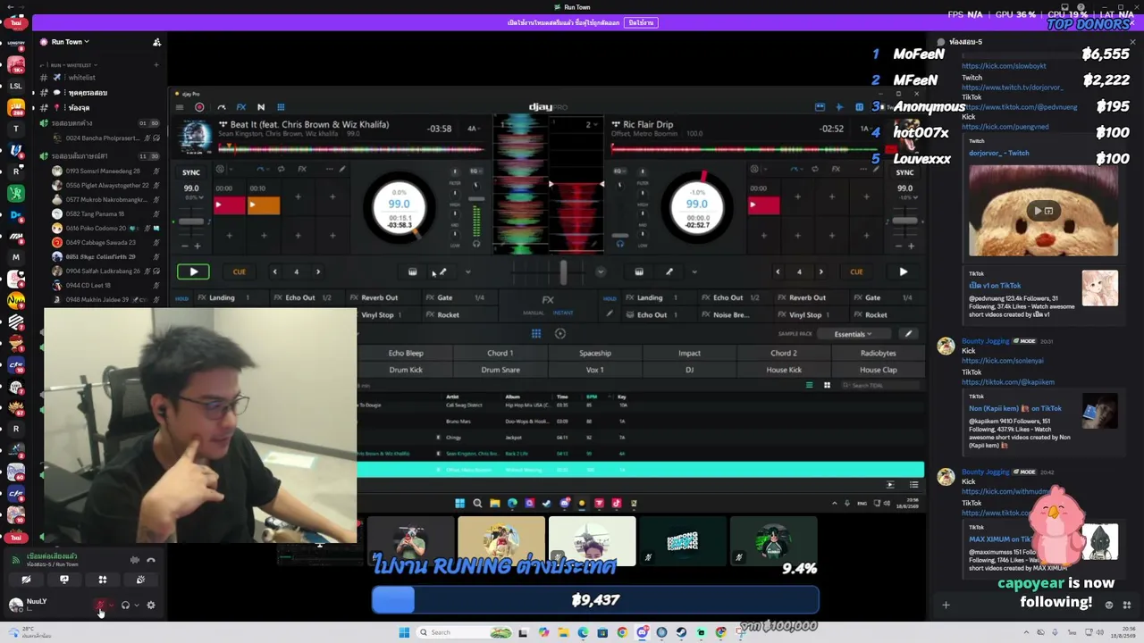This screenshot has height=643, width=1144.
Task: Toggle deck 1 headphone pre-listen
Action: 476,244
